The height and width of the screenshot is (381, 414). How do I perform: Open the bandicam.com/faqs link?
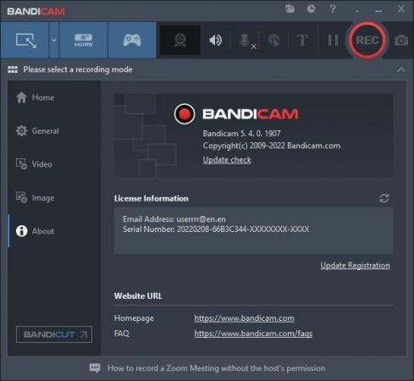(253, 334)
